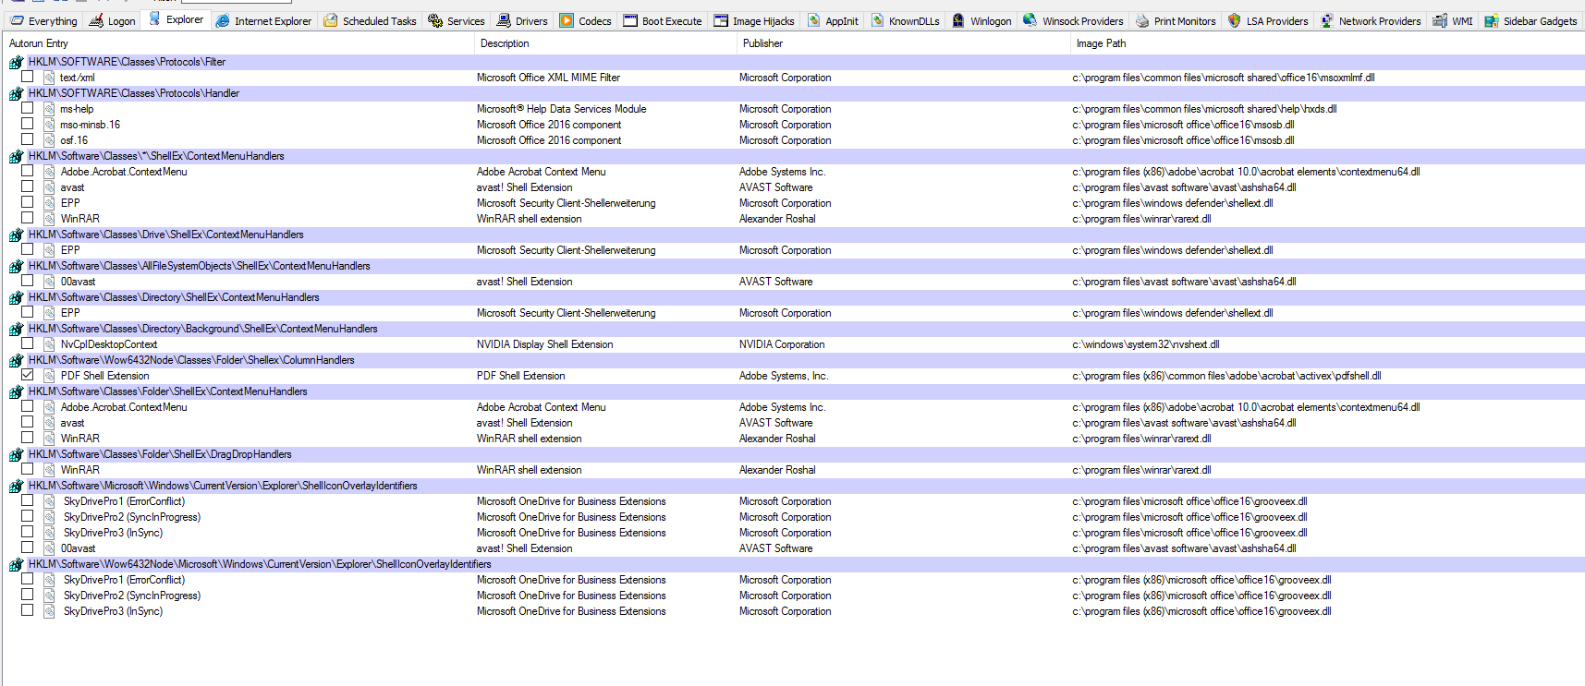Click the LSA Providers shield icon
The width and height of the screenshot is (1585, 686).
point(1234,20)
